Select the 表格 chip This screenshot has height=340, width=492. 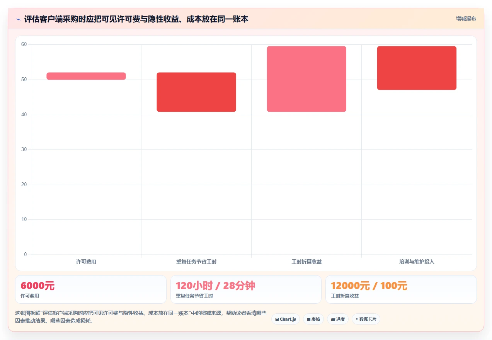313,319
